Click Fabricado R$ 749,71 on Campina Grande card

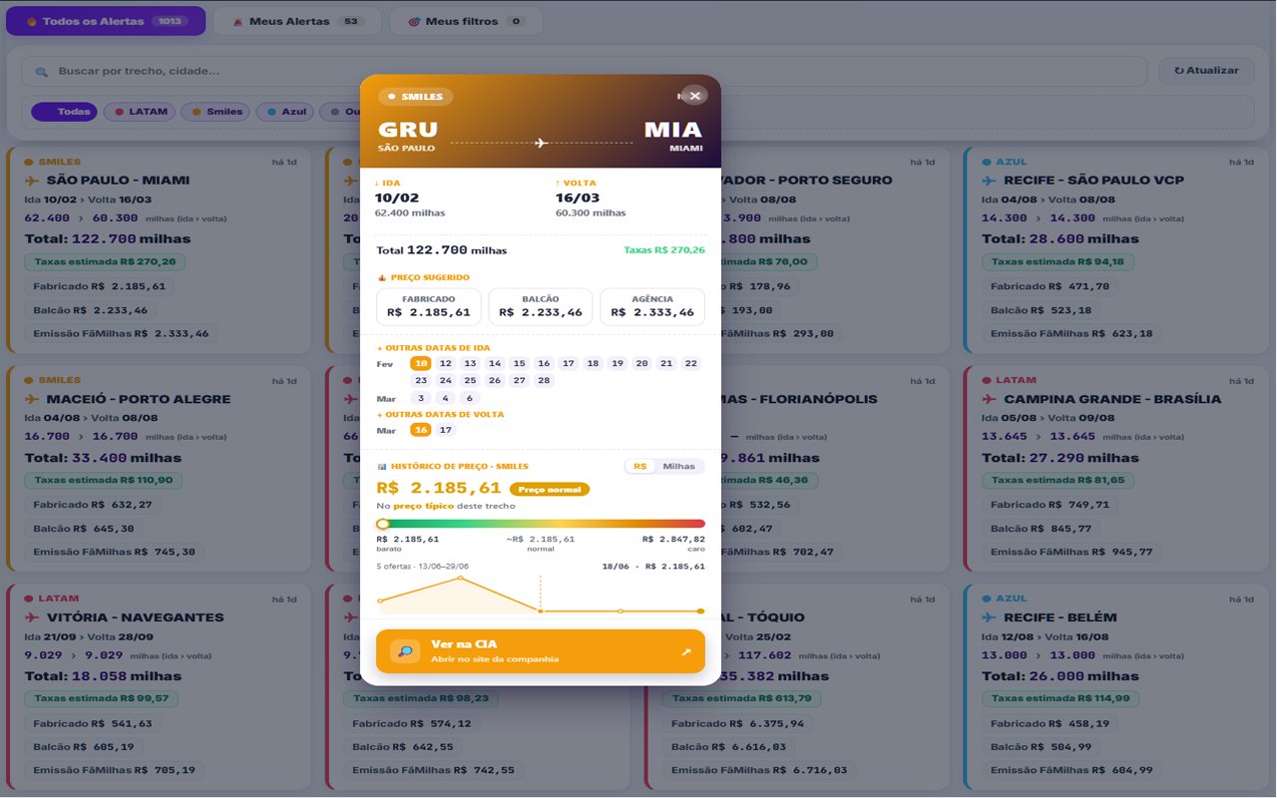click(x=1050, y=505)
